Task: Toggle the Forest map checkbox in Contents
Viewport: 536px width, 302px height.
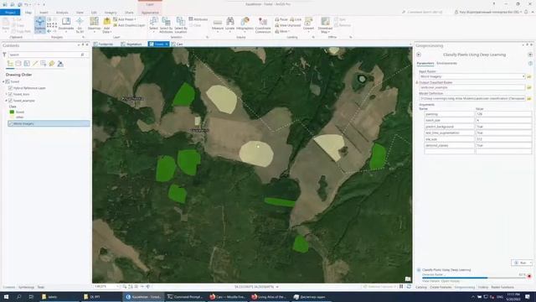Action: [x=8, y=82]
